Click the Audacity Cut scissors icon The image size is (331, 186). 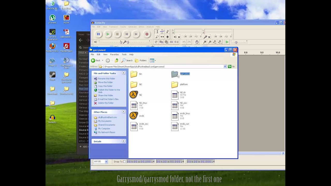pyautogui.click(x=156, y=42)
